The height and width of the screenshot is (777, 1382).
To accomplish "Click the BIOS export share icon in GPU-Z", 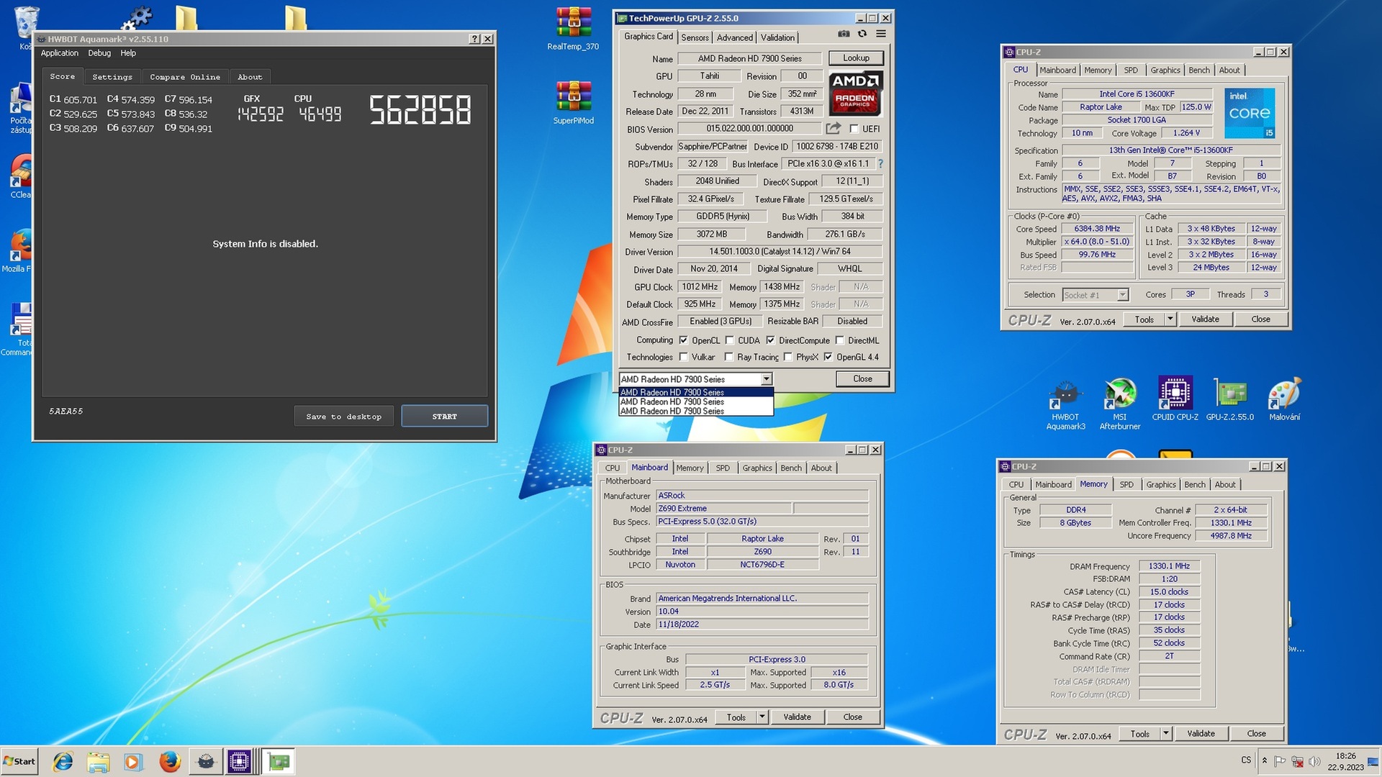I will click(x=834, y=128).
